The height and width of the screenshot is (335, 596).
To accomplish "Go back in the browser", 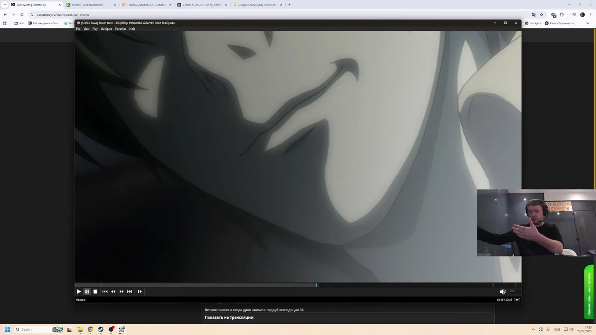I will pyautogui.click(x=5, y=14).
